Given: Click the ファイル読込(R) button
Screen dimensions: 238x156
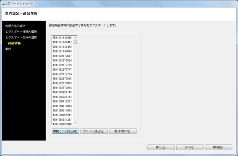Looking at the screenshot, I should tap(94, 131).
